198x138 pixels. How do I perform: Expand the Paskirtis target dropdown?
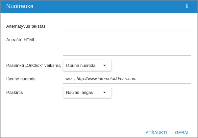coord(87,93)
